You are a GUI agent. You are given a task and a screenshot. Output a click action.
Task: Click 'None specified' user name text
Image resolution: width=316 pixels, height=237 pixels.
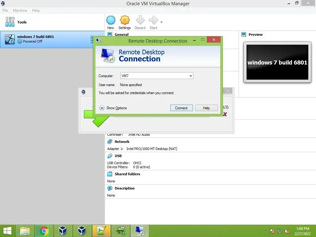tap(131, 85)
